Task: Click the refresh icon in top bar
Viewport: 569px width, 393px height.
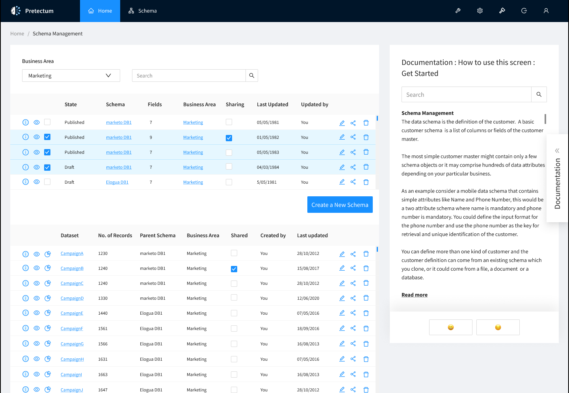Action: point(524,11)
